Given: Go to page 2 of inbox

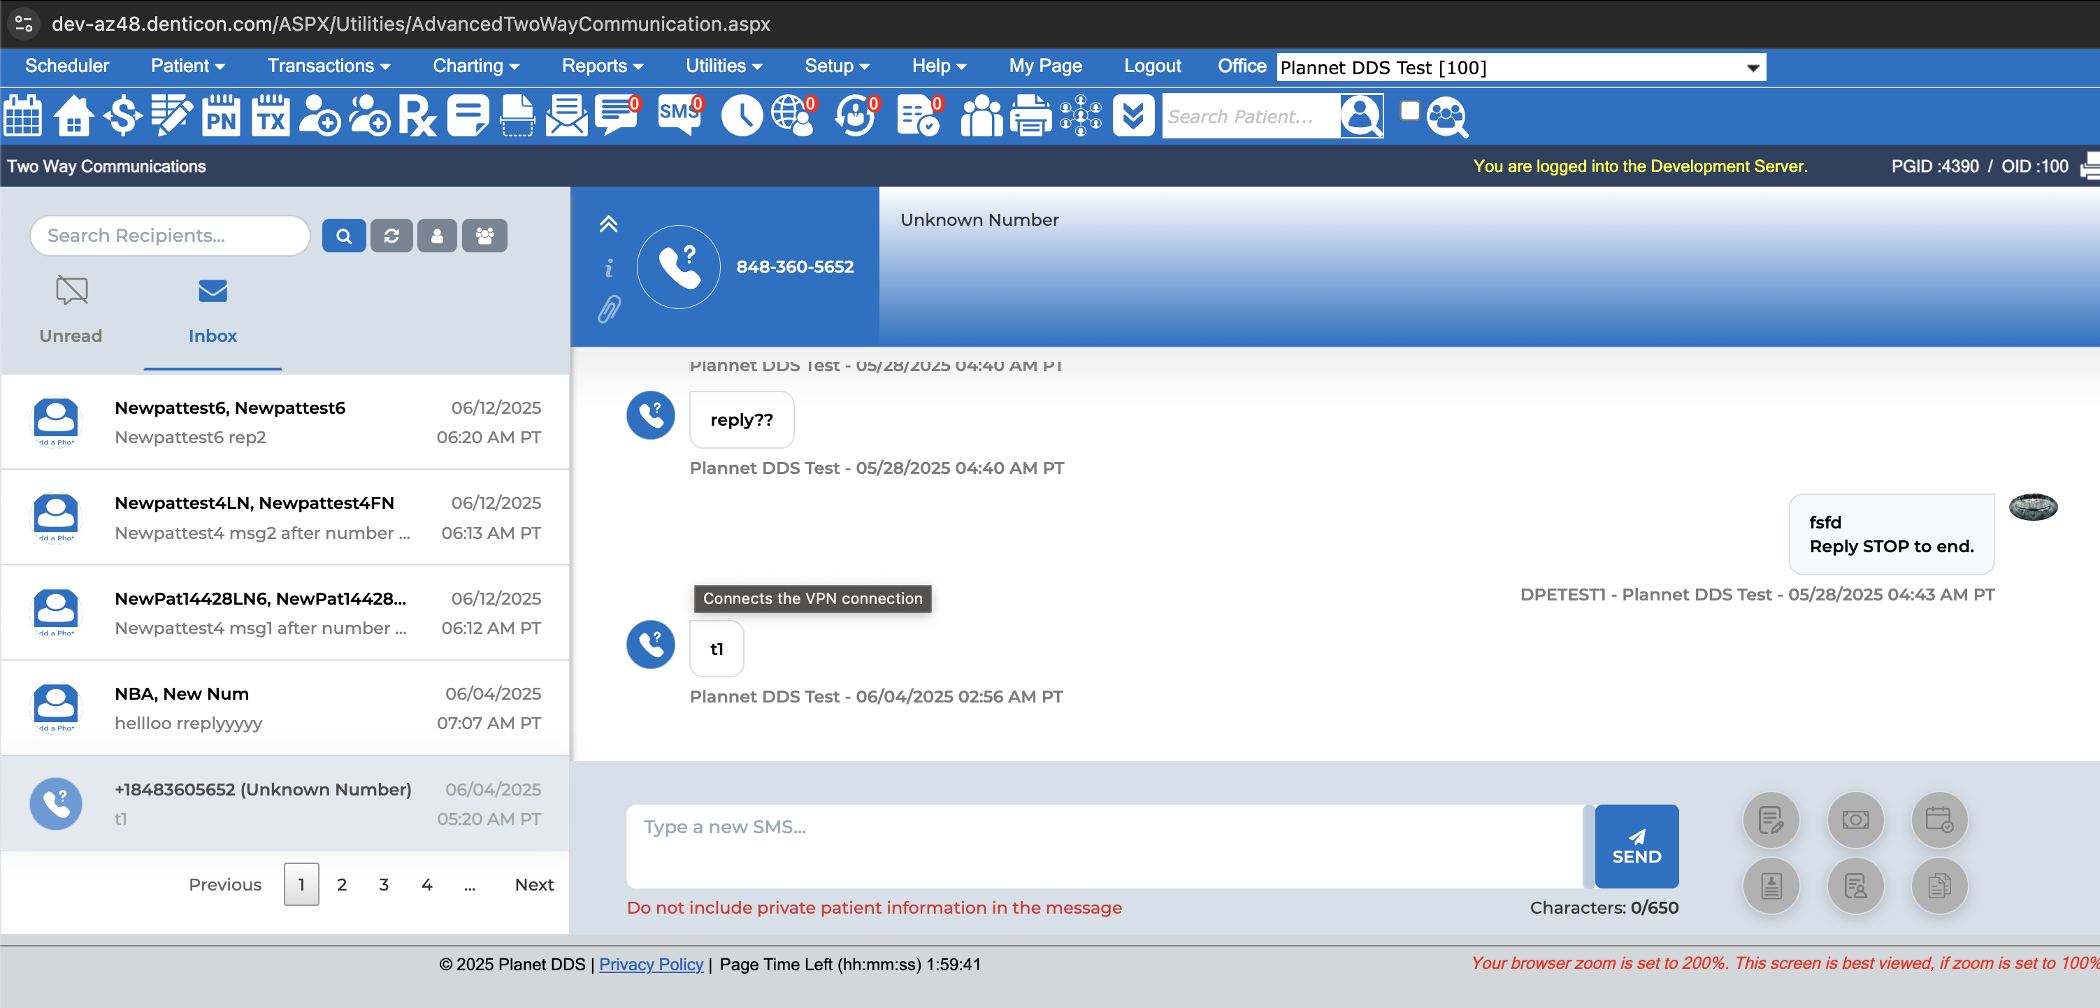Looking at the screenshot, I should (x=342, y=884).
